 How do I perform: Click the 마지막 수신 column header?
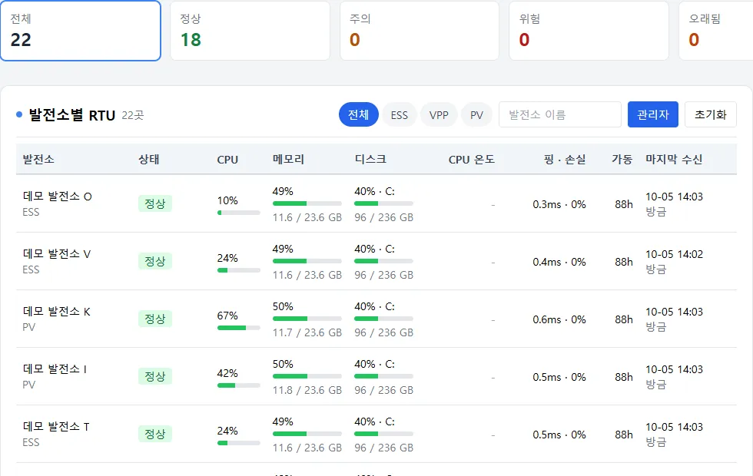coord(674,160)
